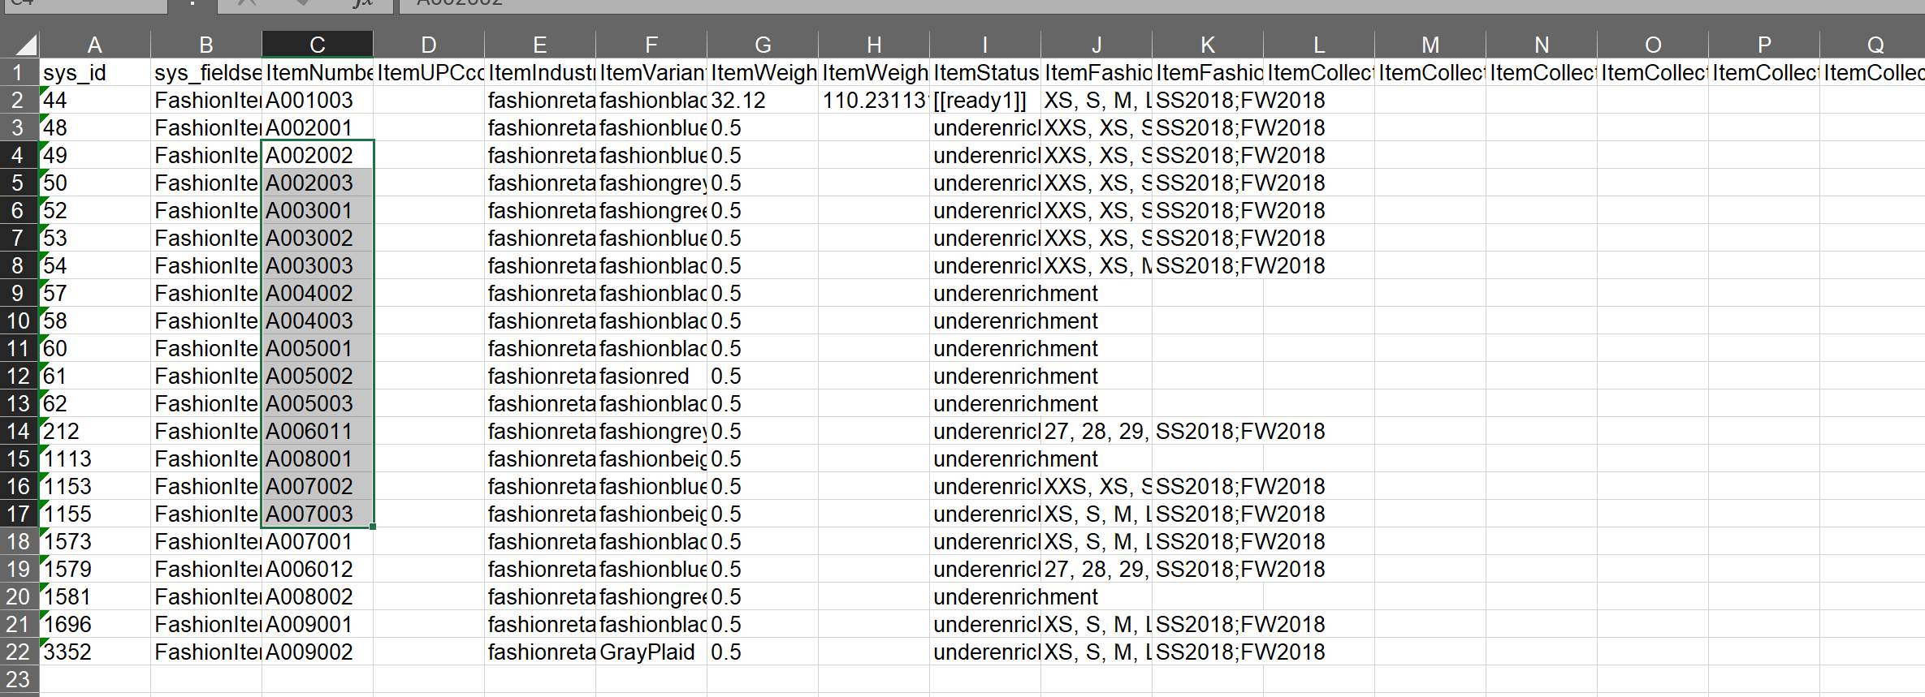1925x697 pixels.
Task: Select cell with sys_id 3352
Action: 94,652
